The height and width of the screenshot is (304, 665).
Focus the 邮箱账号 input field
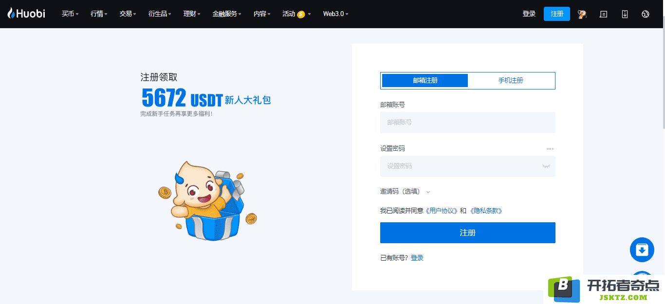[x=468, y=123]
